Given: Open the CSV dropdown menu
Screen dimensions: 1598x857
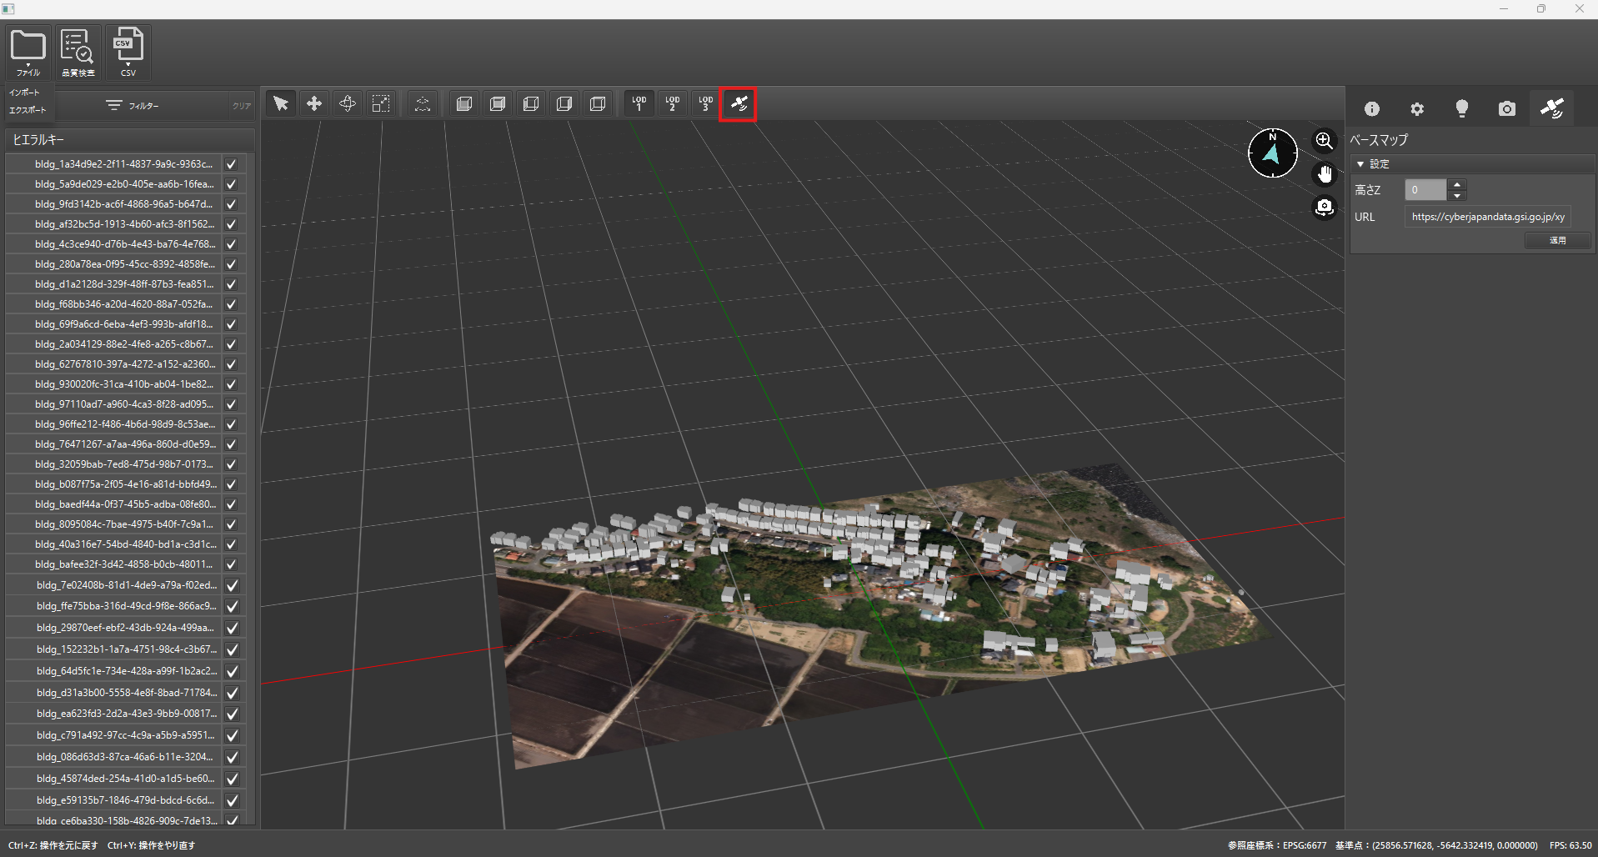Looking at the screenshot, I should (128, 53).
